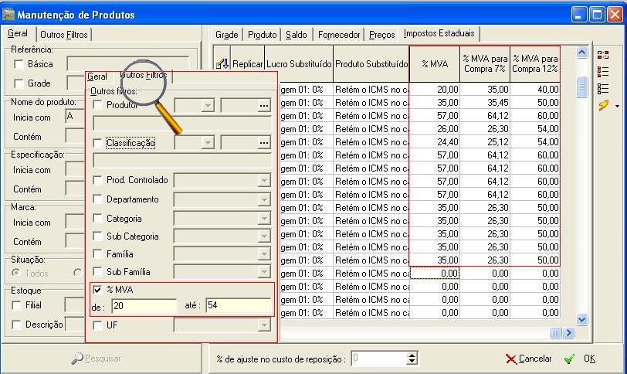Image resolution: width=627 pixels, height=374 pixels.
Task: Click the % MVA column header
Action: pyautogui.click(x=435, y=64)
